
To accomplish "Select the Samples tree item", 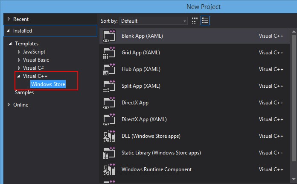I will point(24,92).
